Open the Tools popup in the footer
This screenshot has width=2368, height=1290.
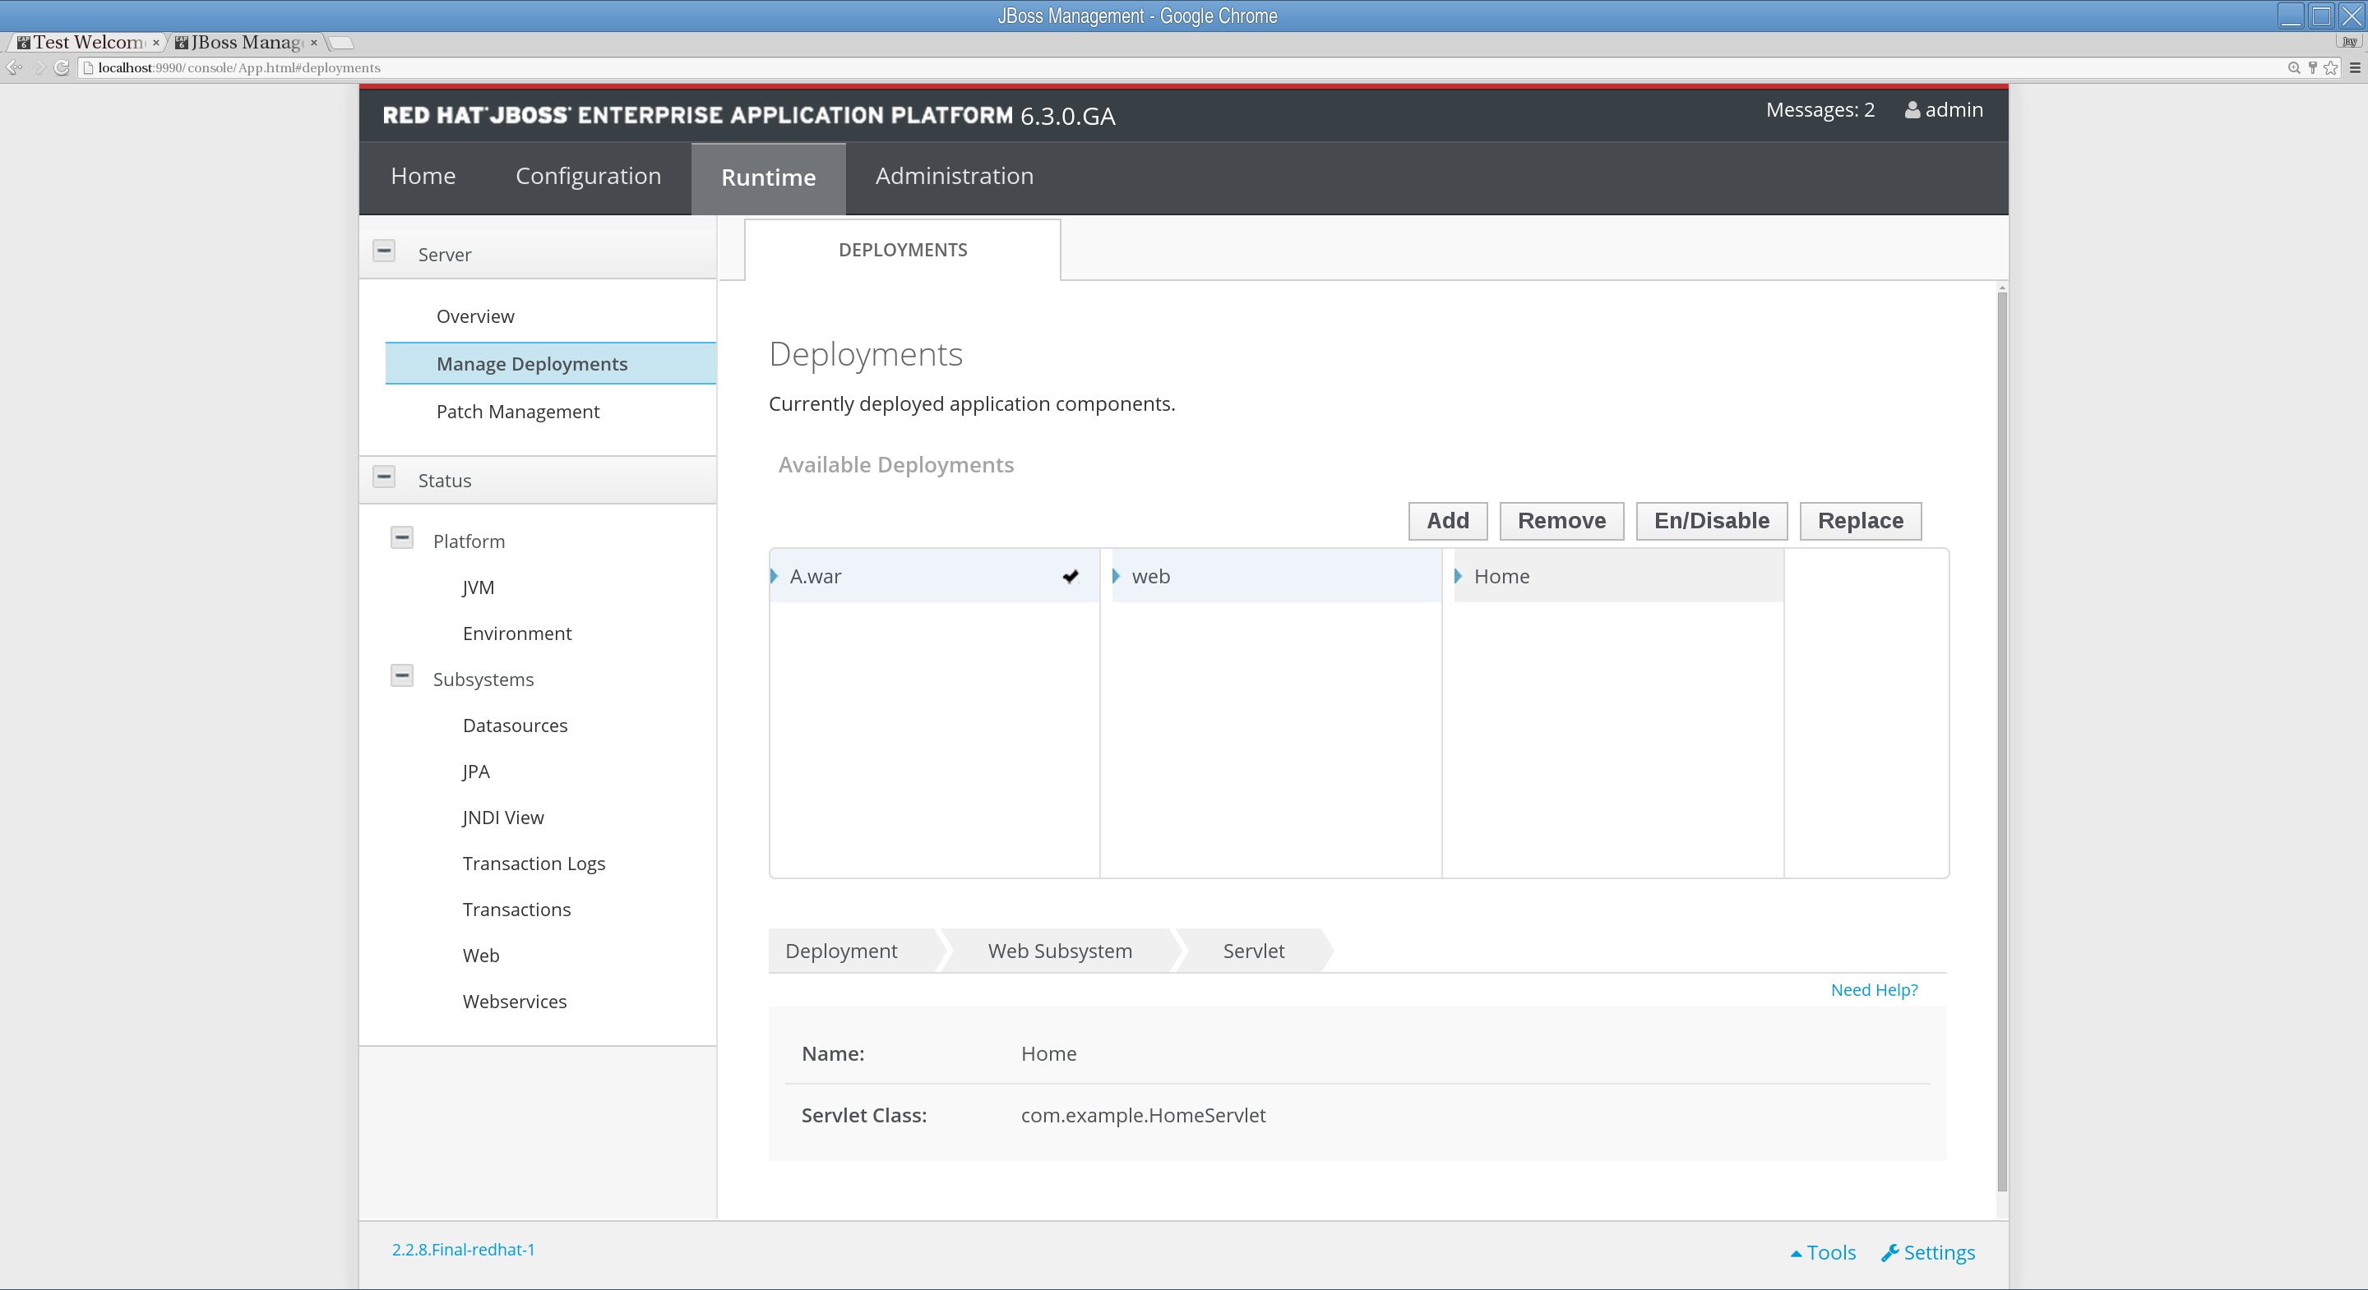(1824, 1252)
